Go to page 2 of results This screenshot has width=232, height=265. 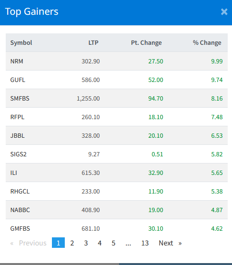tap(72, 243)
